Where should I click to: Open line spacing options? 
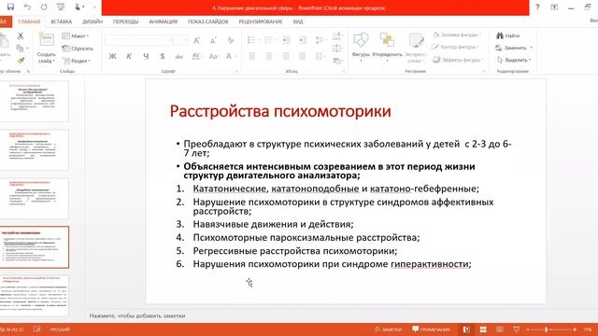click(320, 40)
